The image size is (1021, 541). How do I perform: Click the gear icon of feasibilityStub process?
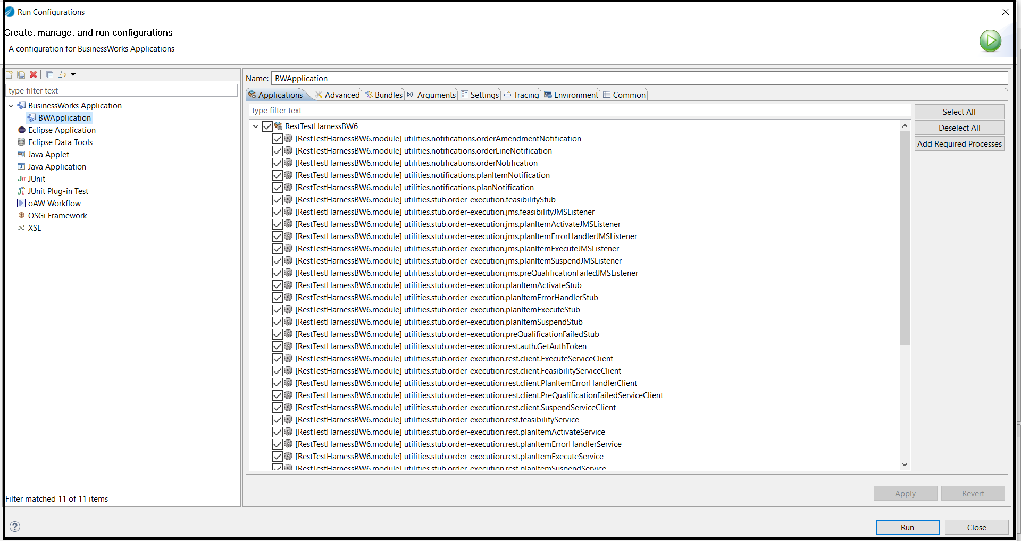(288, 199)
